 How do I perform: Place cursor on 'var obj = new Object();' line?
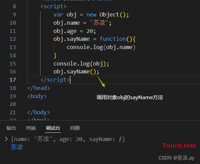pyautogui.click(x=91, y=15)
